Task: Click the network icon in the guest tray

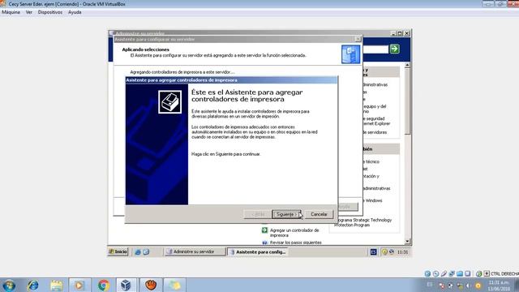Action: [x=392, y=252]
